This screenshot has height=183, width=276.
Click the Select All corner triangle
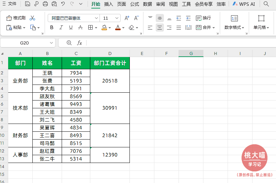[x=2, y=54]
